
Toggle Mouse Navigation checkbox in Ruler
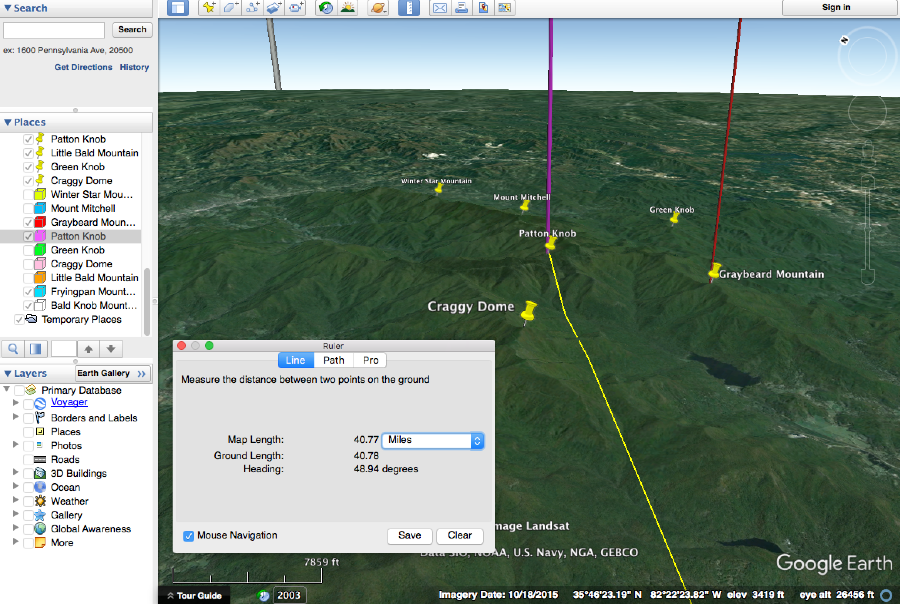tap(188, 536)
